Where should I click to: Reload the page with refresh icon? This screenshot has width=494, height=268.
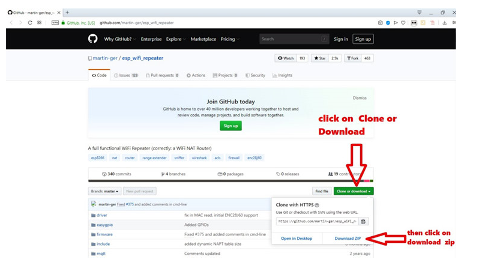tap(30, 23)
